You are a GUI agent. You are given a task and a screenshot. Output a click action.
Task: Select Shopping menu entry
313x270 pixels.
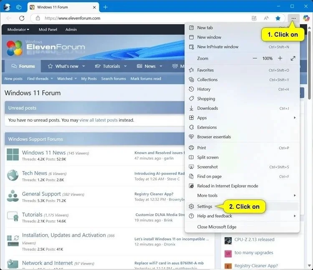[242, 99]
